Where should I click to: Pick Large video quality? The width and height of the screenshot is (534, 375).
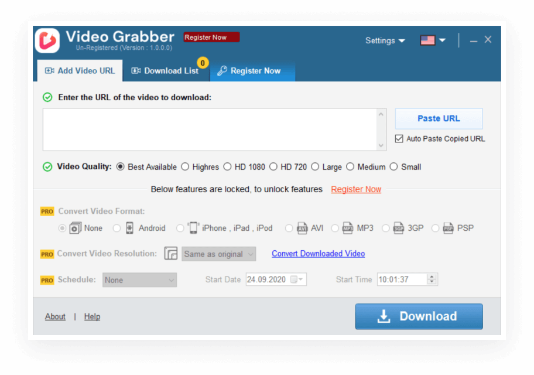click(x=315, y=167)
